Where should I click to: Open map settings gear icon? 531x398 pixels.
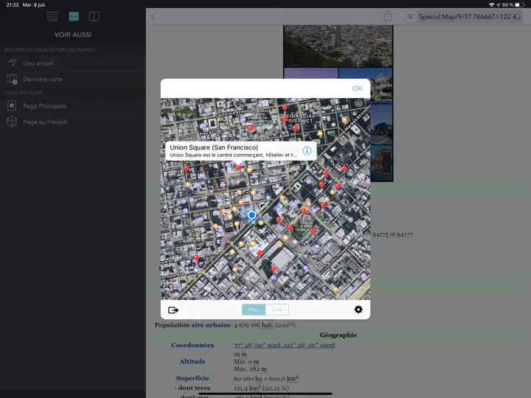click(358, 310)
